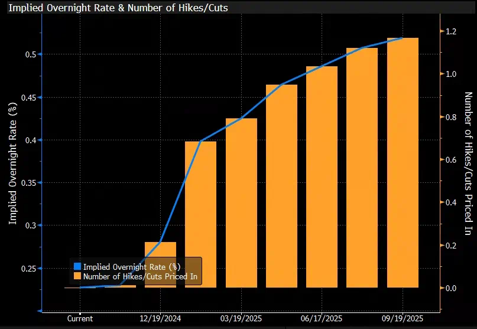
Task: Click the 0.8 right axis value
Action: point(451,117)
